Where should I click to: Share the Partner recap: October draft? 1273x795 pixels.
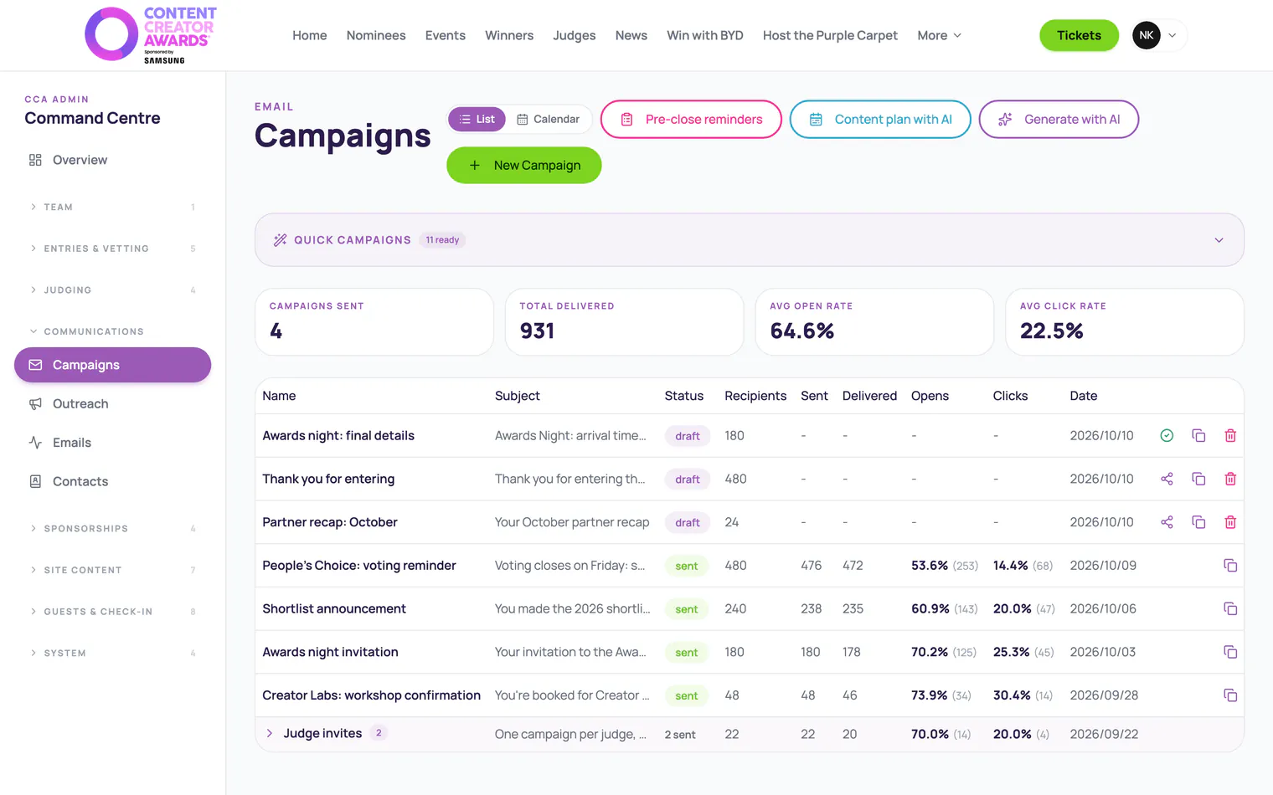[x=1167, y=522]
